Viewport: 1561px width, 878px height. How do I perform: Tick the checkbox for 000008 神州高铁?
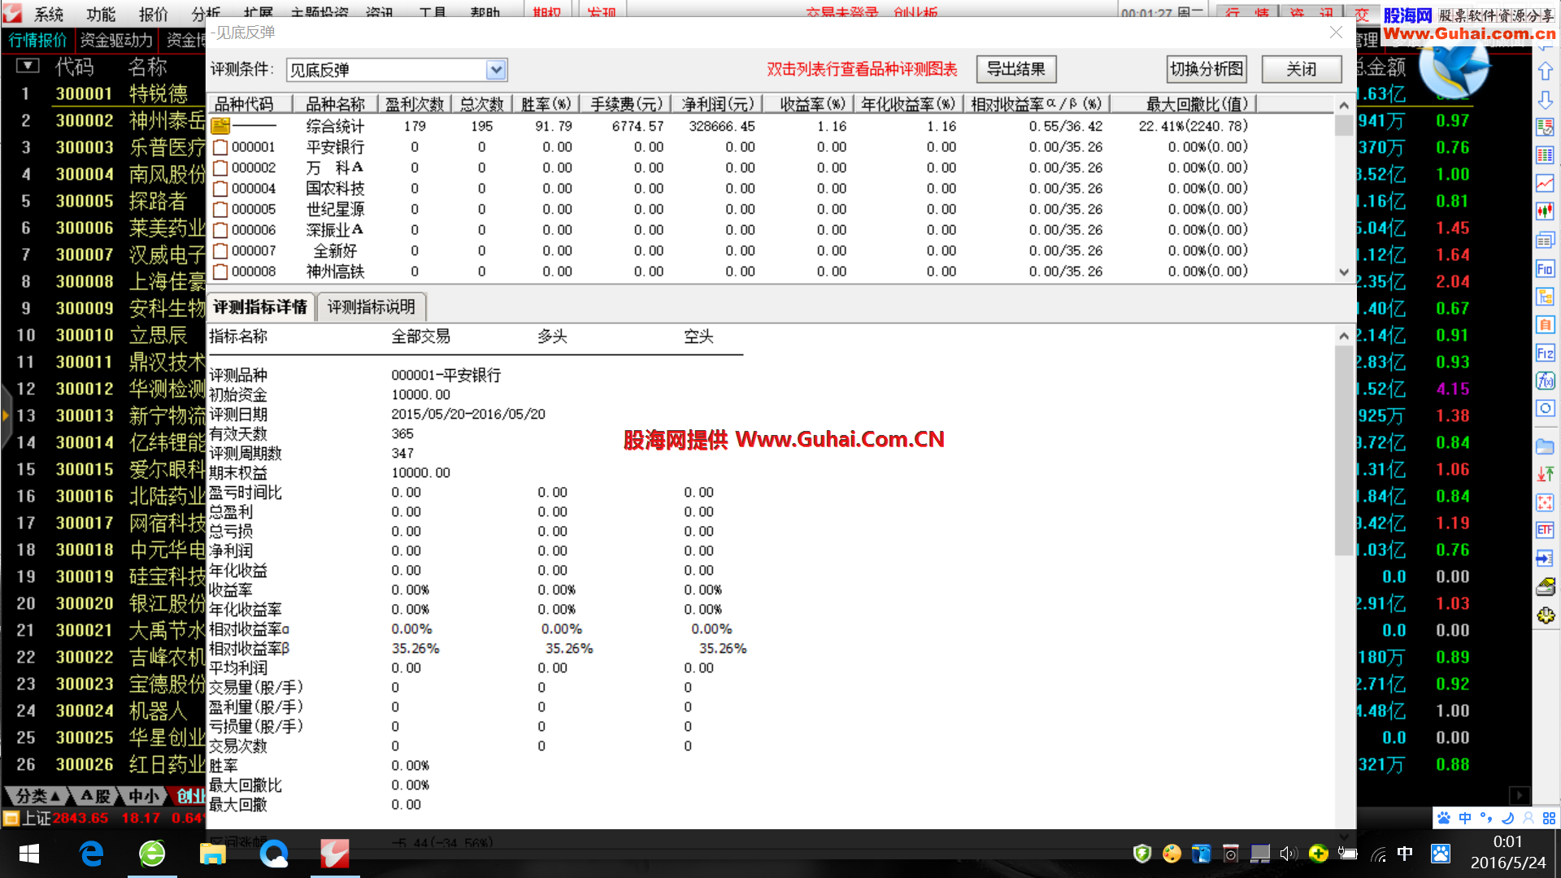coord(220,272)
